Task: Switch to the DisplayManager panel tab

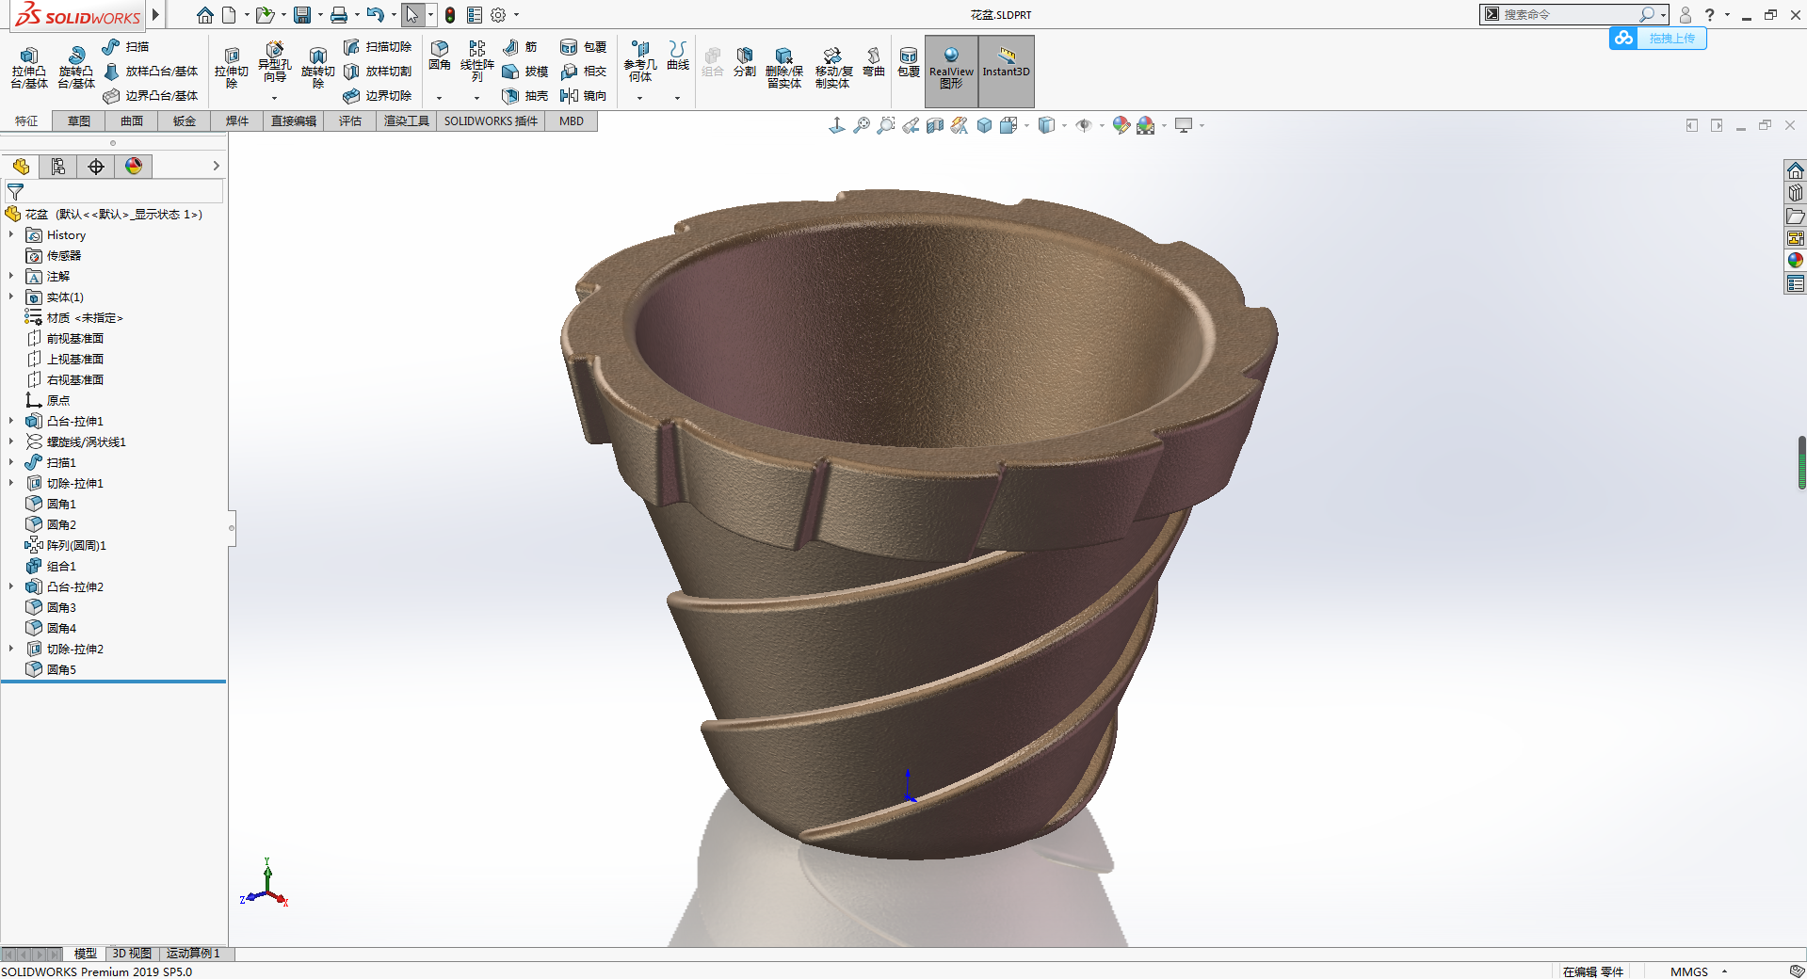Action: (x=134, y=167)
